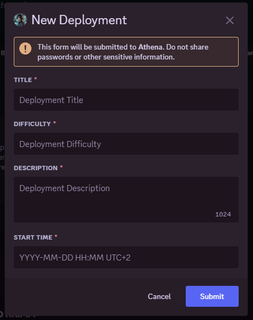The image size is (253, 320).
Task: Focus the Deployment Title input field
Action: coord(126,100)
